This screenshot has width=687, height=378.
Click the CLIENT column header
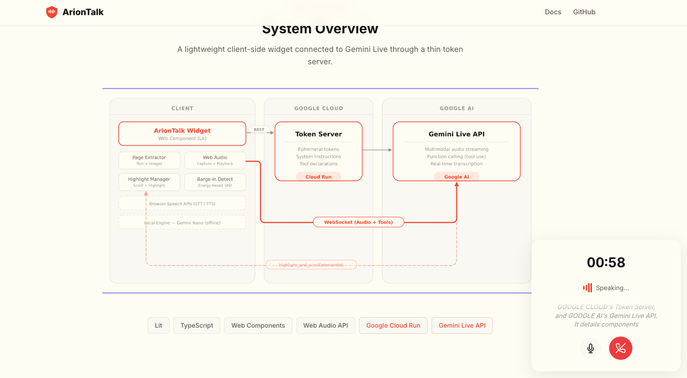[183, 108]
